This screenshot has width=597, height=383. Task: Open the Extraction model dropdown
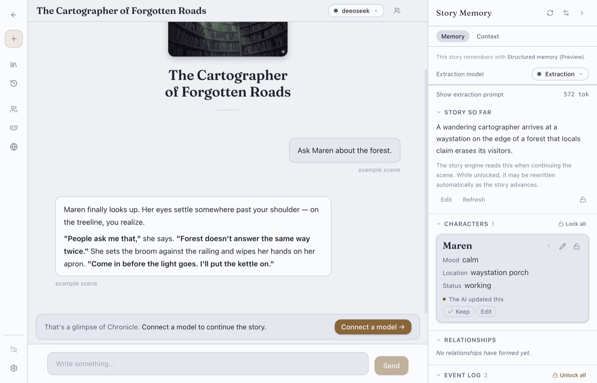click(x=560, y=74)
